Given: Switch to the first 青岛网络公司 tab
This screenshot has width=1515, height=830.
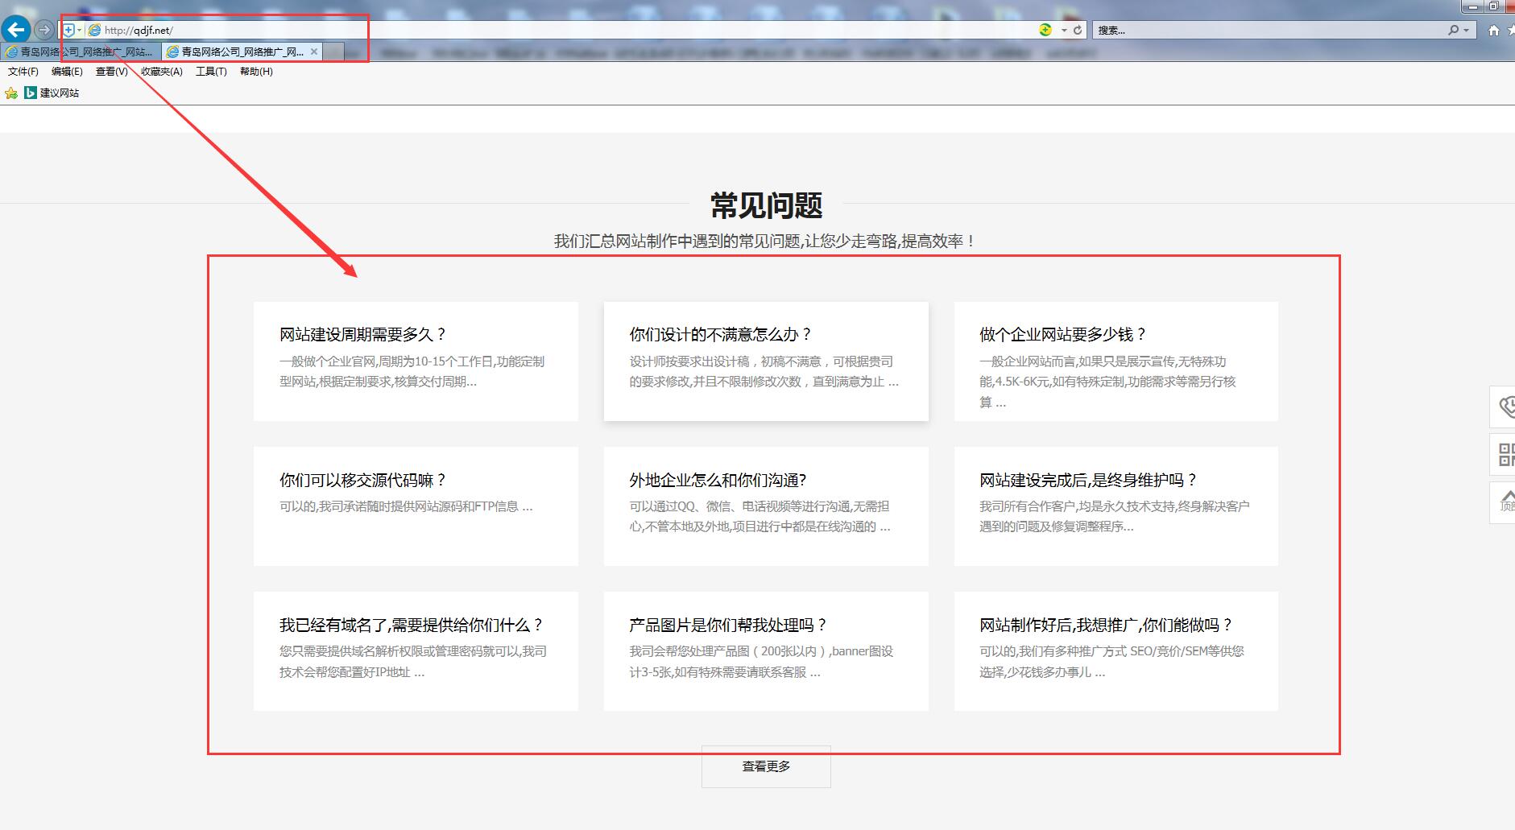Looking at the screenshot, I should point(81,52).
